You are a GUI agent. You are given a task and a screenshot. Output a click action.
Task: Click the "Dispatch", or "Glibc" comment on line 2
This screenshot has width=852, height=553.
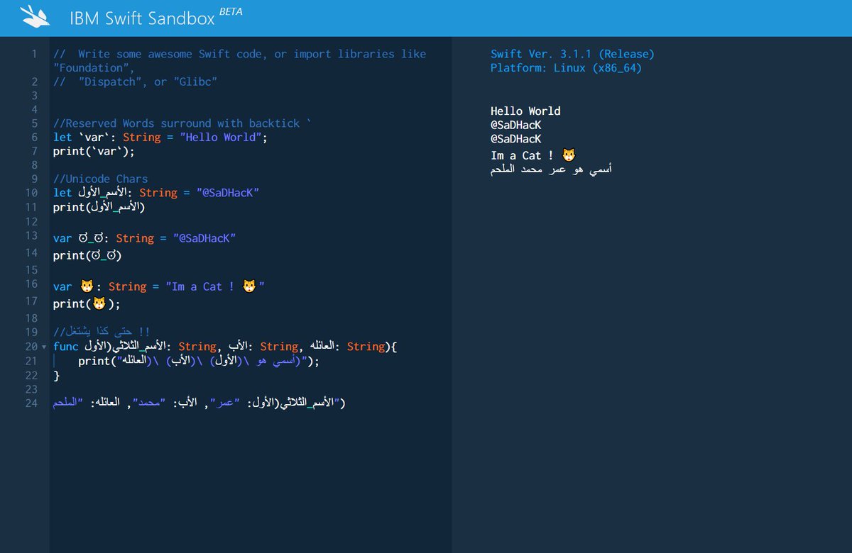pyautogui.click(x=135, y=82)
